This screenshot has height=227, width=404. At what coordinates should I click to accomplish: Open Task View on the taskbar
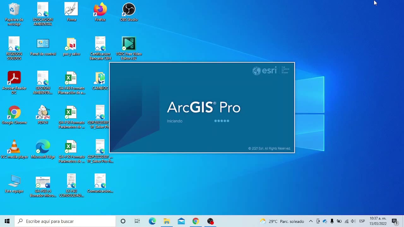tap(137, 221)
